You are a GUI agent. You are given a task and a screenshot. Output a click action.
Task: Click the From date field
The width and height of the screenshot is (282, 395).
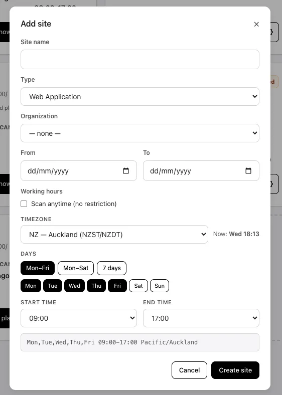point(78,170)
